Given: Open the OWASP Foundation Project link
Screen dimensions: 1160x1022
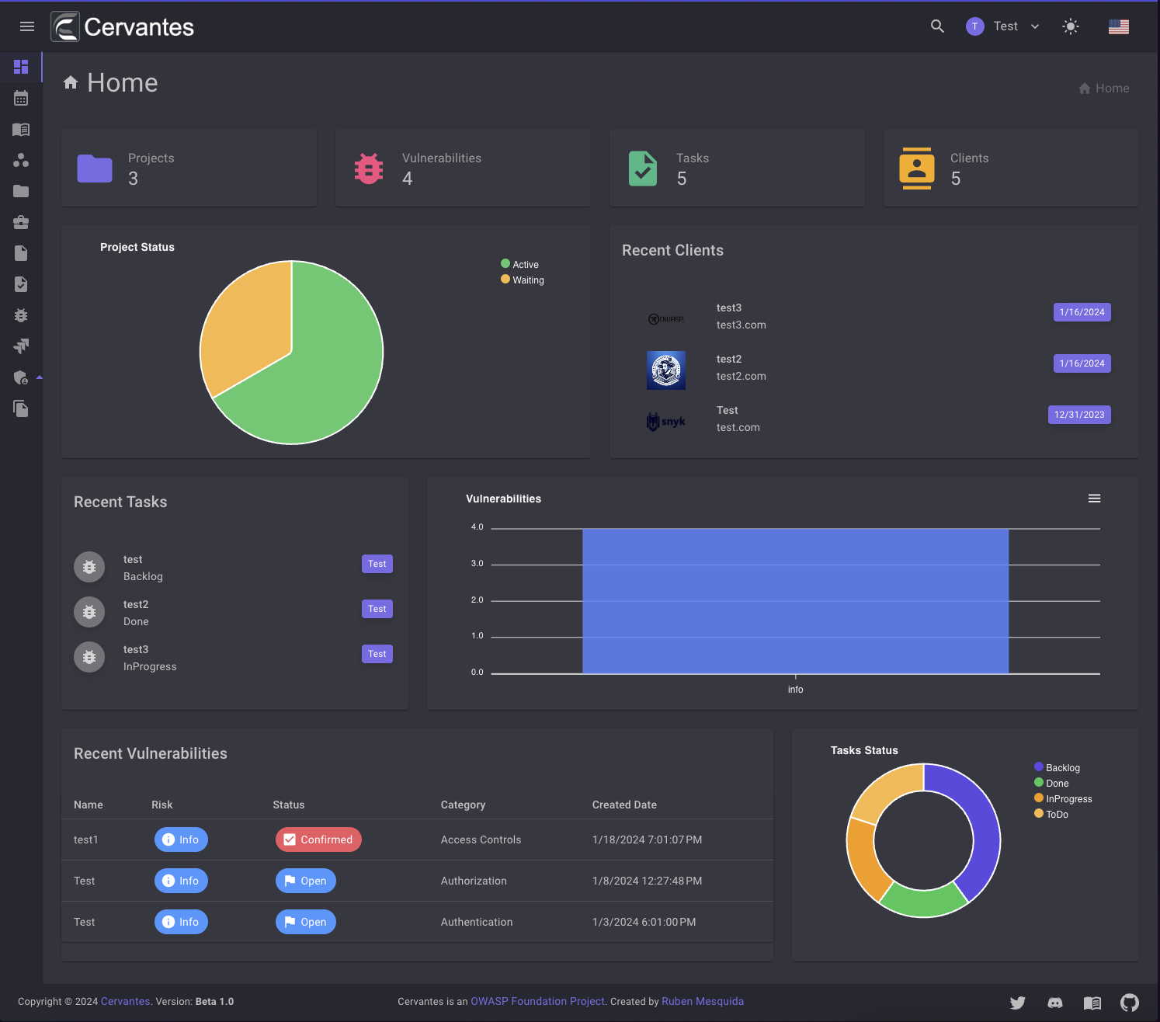Looking at the screenshot, I should click(x=537, y=1001).
